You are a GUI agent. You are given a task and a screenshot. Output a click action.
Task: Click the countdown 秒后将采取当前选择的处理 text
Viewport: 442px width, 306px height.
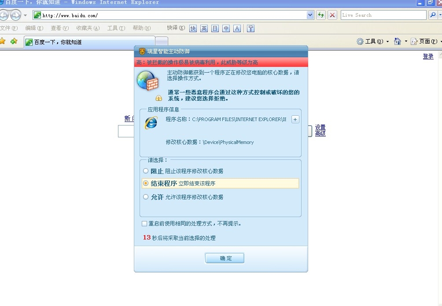(184, 238)
